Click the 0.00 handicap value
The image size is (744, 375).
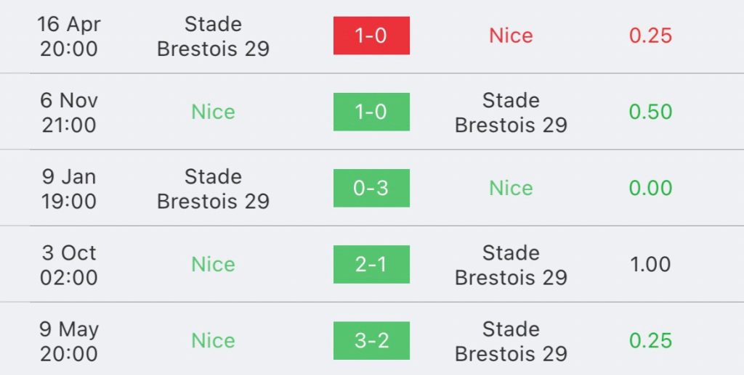point(650,188)
